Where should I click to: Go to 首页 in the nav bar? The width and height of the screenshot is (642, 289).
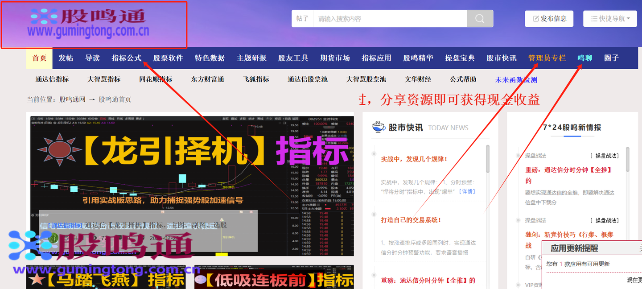click(x=39, y=58)
